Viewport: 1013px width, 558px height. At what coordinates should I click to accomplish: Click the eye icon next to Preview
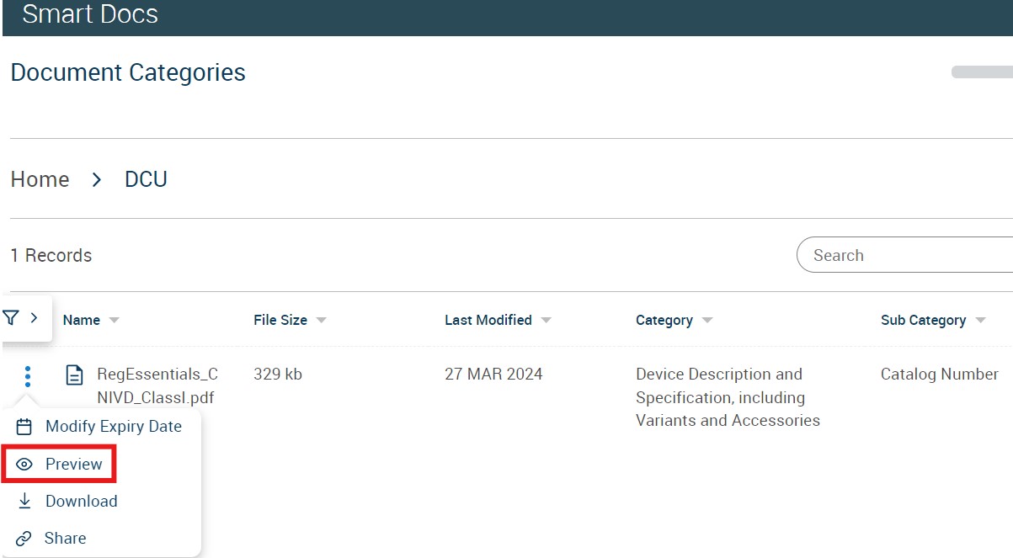[24, 465]
